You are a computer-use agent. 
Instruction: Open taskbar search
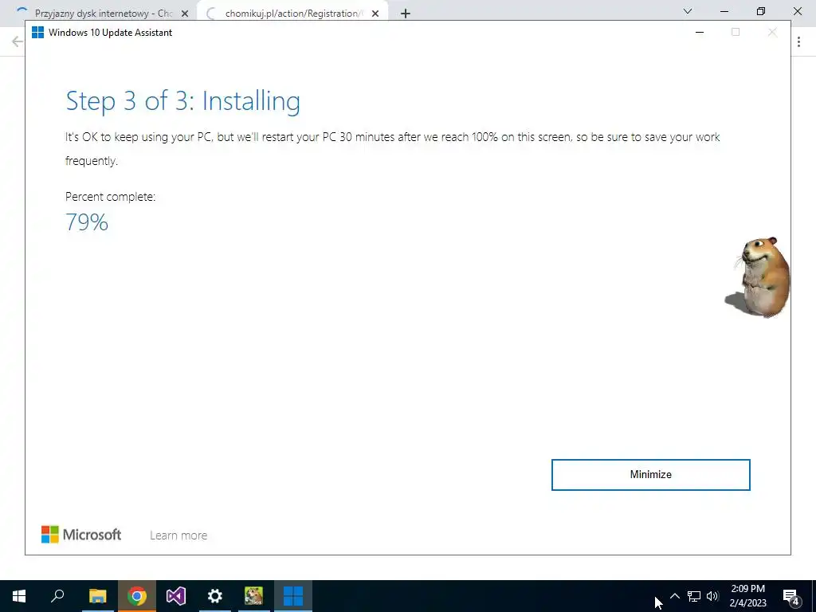tap(57, 596)
